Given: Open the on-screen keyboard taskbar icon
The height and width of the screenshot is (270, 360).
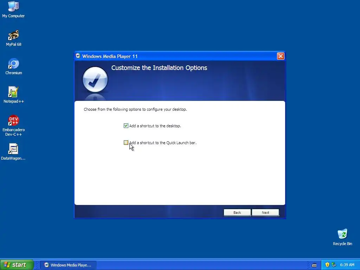Looking at the screenshot, I should (314, 265).
